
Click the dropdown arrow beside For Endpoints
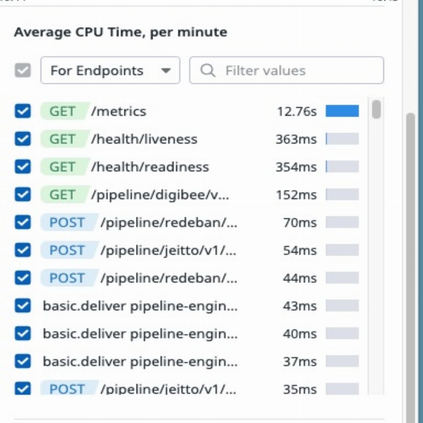[166, 71]
